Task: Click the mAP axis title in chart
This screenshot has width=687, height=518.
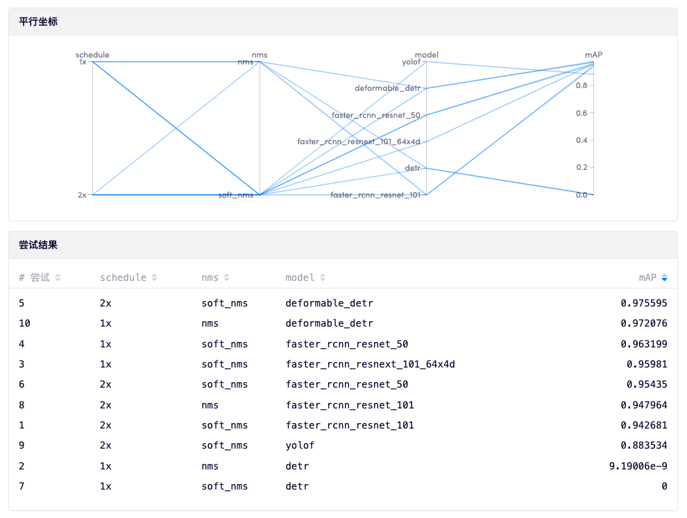Action: point(593,55)
